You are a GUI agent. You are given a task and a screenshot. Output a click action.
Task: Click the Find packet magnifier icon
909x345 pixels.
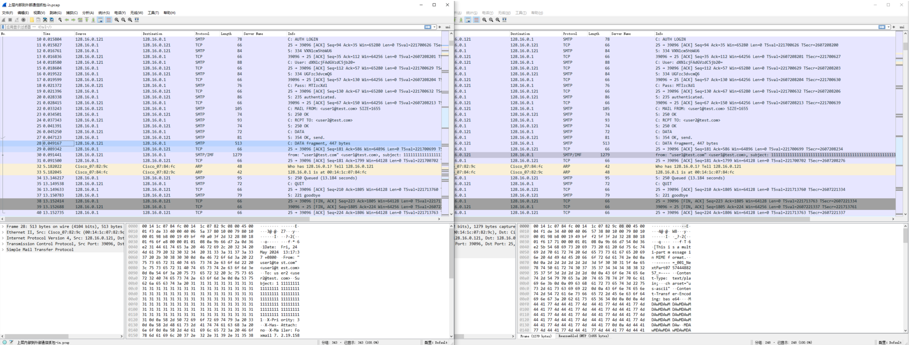(x=60, y=20)
